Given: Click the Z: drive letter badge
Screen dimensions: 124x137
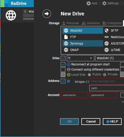Looking at the screenshot, I should (x=25, y=11).
